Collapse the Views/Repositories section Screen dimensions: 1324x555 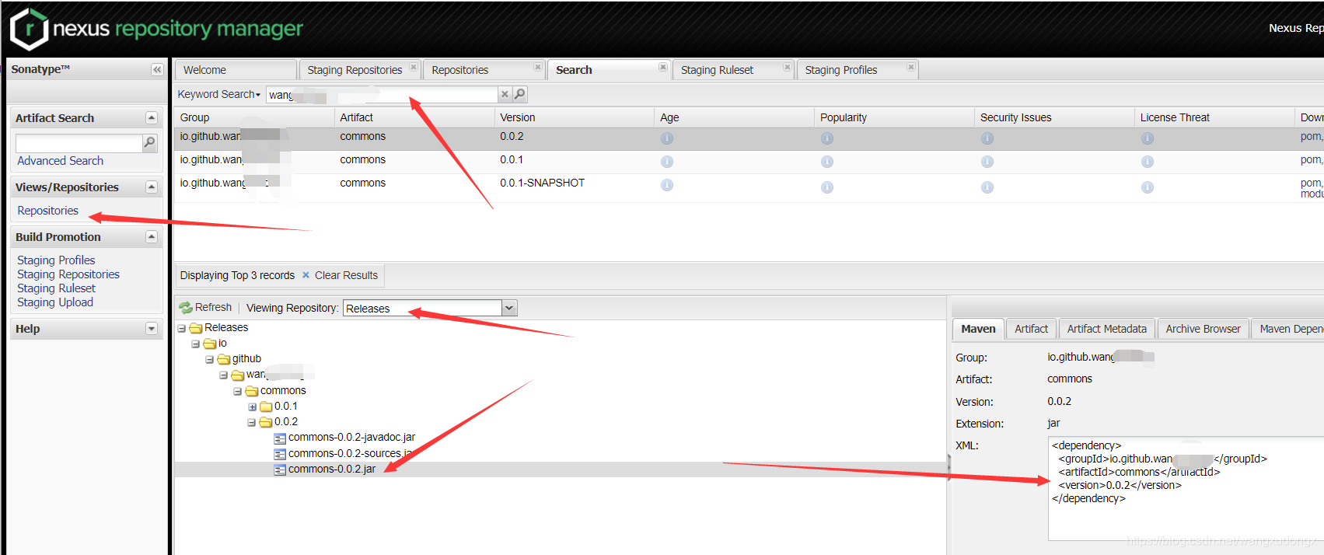pos(152,187)
